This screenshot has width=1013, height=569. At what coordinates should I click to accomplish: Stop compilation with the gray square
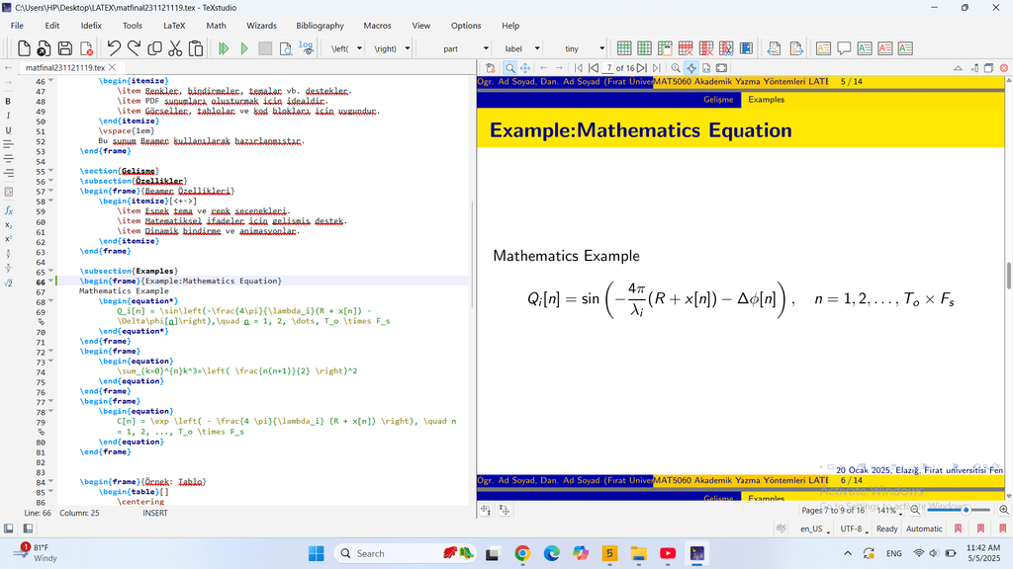pos(265,48)
